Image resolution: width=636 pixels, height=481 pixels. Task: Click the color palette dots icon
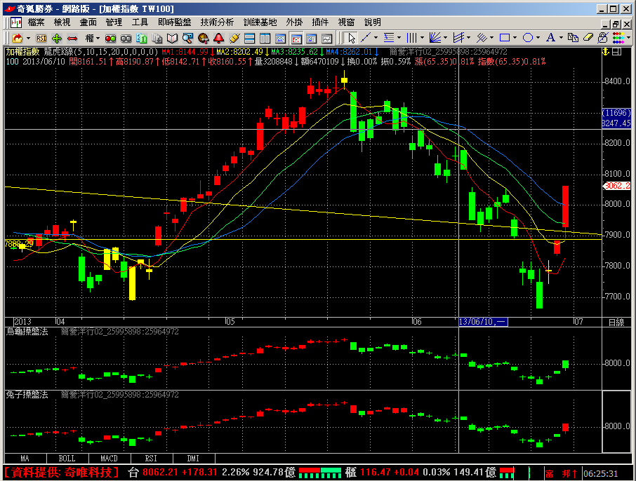click(618, 38)
